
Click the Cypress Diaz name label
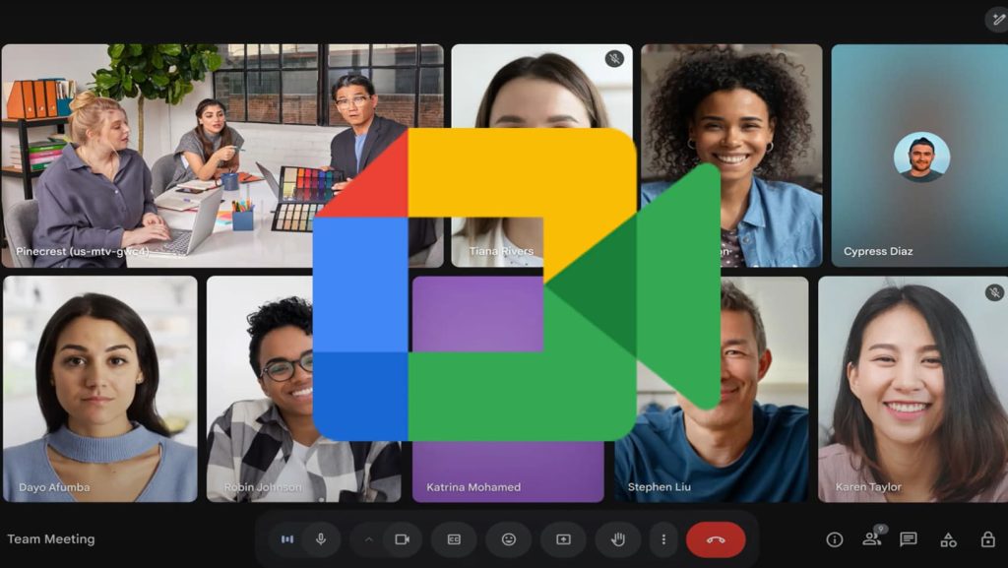(878, 251)
